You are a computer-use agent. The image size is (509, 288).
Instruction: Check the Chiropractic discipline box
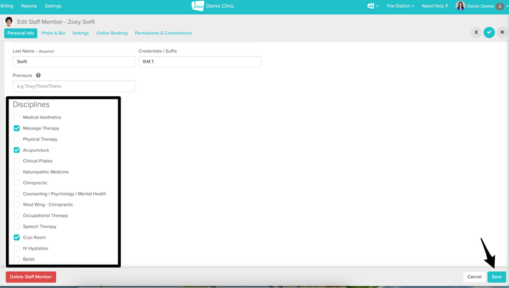pos(17,183)
